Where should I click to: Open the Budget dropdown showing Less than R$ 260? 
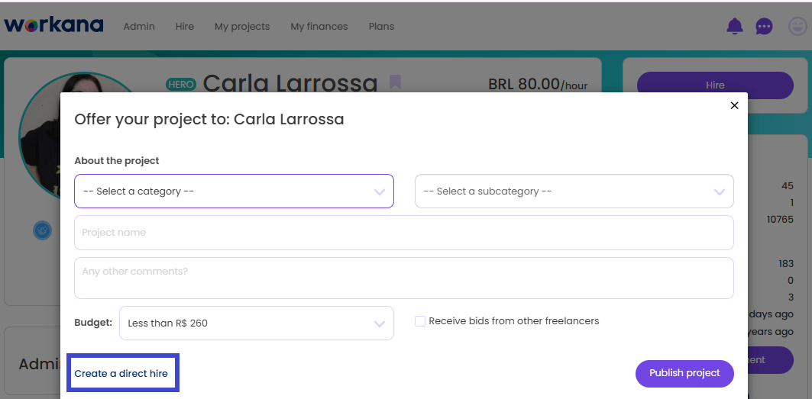(x=257, y=323)
